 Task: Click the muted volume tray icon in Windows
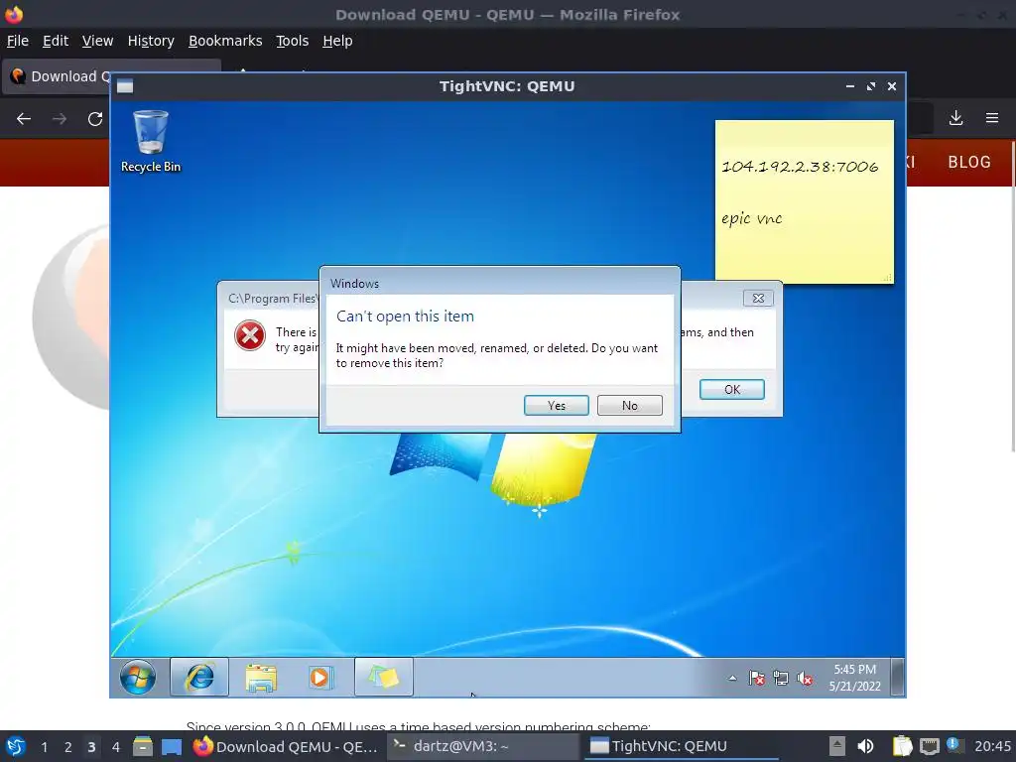805,679
